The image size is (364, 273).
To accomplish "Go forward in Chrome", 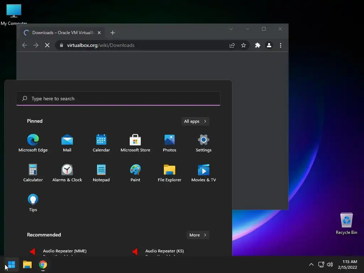I will (x=36, y=45).
